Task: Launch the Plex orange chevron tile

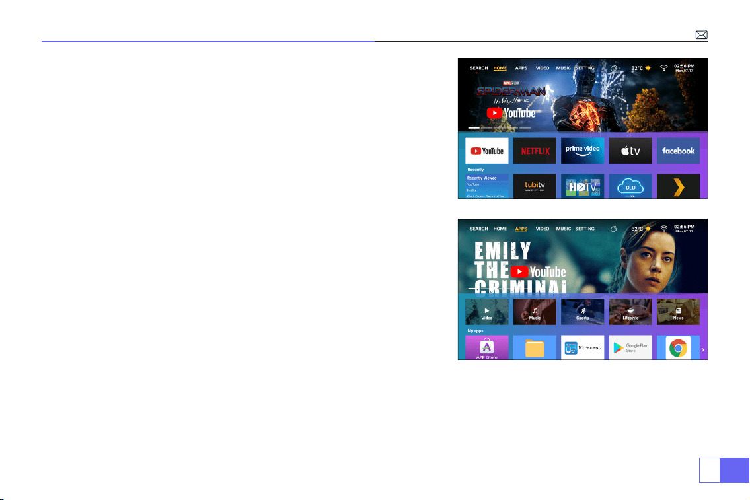Action: pos(678,186)
